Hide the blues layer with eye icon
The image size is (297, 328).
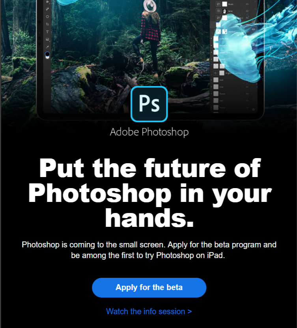(x=247, y=4)
